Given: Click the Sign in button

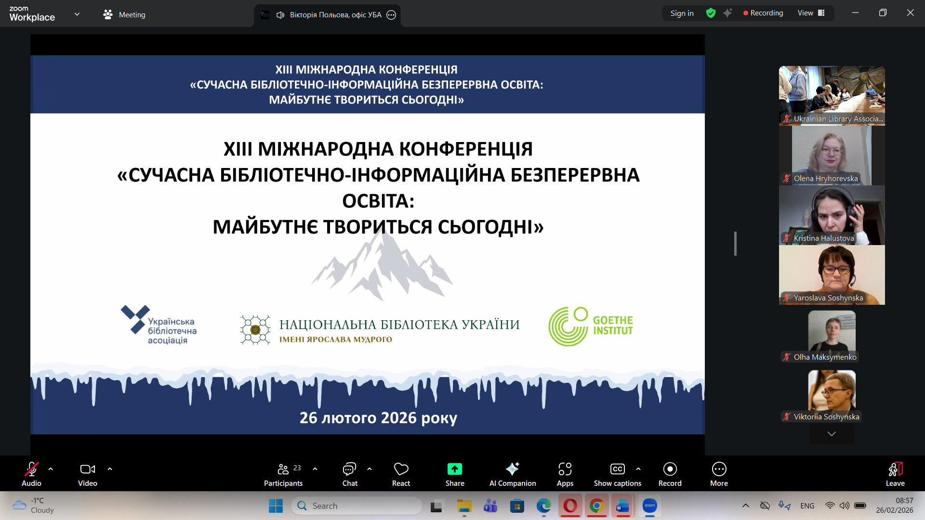Looking at the screenshot, I should point(682,13).
